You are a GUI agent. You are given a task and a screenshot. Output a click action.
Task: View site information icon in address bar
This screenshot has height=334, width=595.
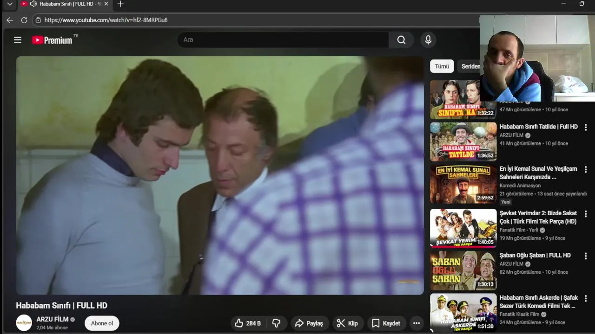(38, 20)
